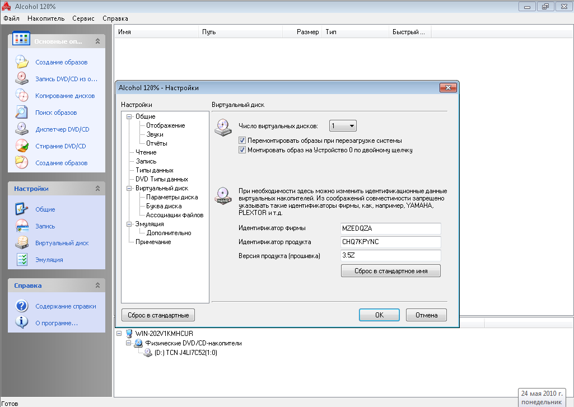Click the Запись DVD/CD из образов icon
The image size is (574, 407).
pyautogui.click(x=22, y=79)
